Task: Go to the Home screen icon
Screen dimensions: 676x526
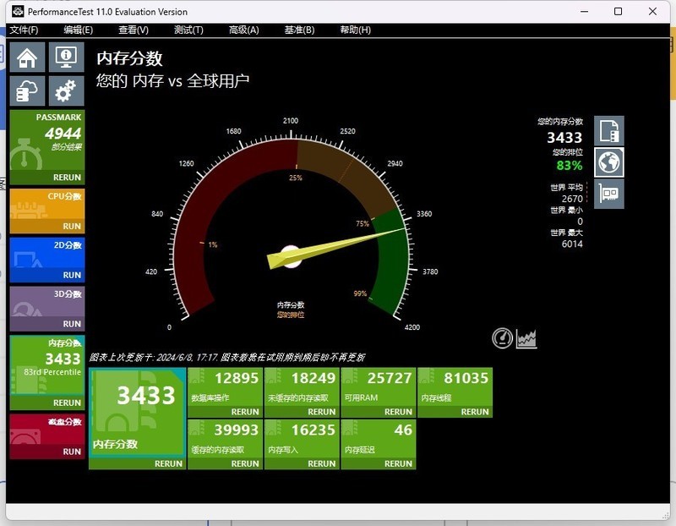Action: (27, 58)
